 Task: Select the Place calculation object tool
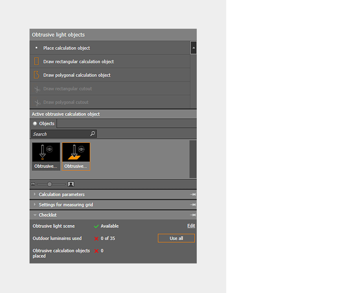coord(66,48)
